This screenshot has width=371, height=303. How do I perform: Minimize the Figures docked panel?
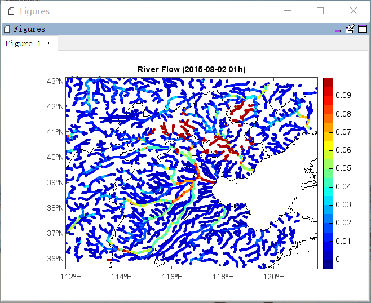(x=338, y=31)
